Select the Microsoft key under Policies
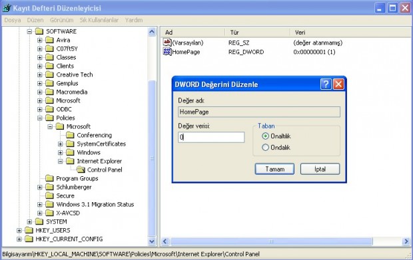 (x=79, y=126)
